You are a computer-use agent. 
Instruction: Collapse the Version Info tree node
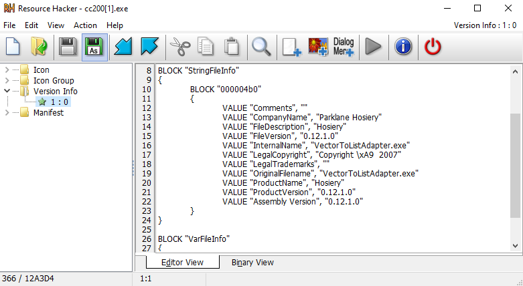click(7, 91)
